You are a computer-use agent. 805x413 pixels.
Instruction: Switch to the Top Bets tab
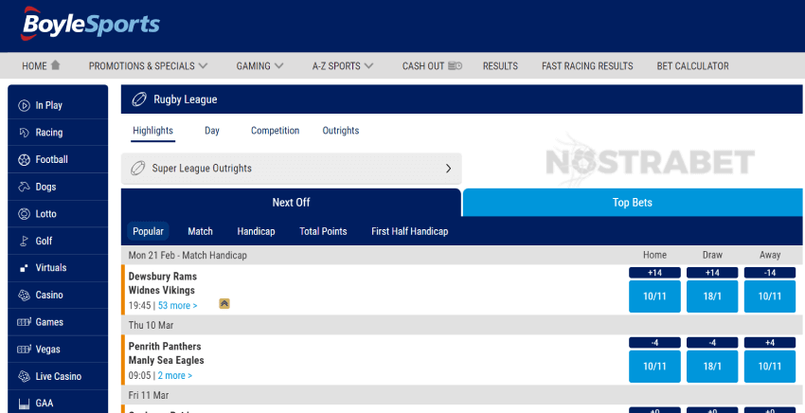point(633,203)
